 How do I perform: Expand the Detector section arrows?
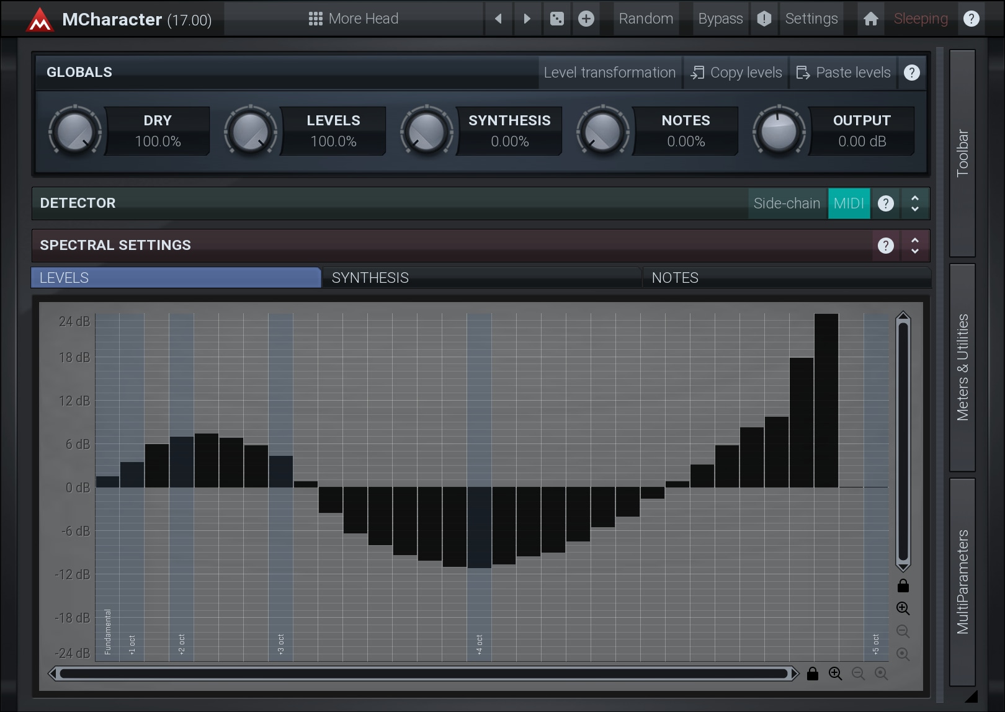point(914,203)
